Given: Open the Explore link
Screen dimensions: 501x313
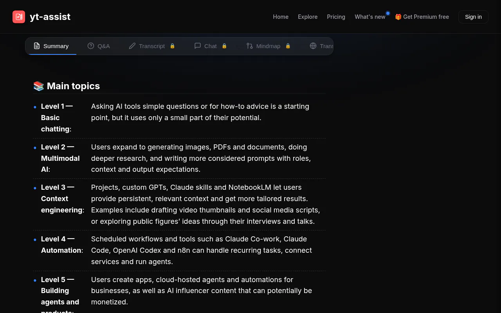Looking at the screenshot, I should (x=308, y=17).
